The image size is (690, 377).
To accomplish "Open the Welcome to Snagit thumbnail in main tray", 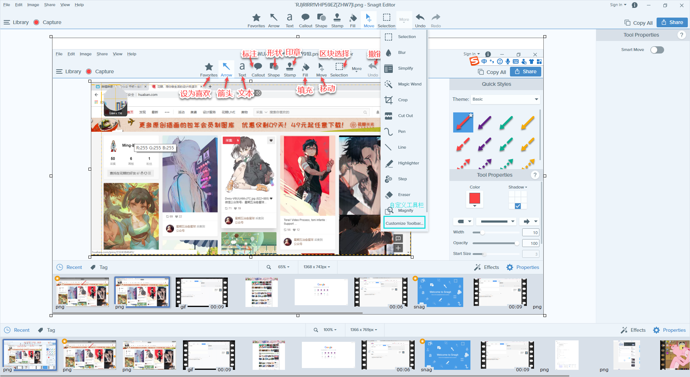I will pos(448,355).
